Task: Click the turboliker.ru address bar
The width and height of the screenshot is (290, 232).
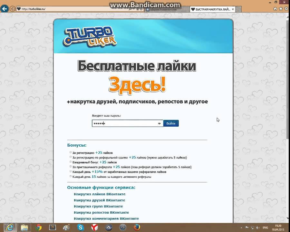Action: click(74, 9)
